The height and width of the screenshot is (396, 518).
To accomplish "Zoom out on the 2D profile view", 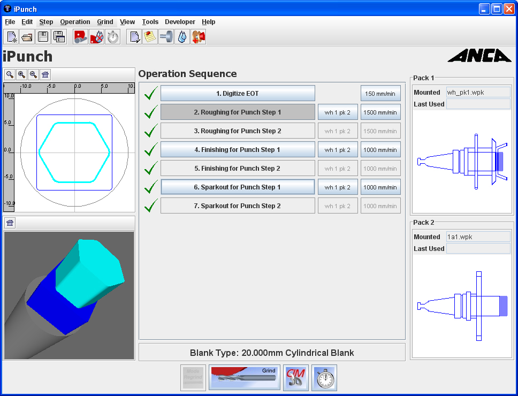I will 33,74.
